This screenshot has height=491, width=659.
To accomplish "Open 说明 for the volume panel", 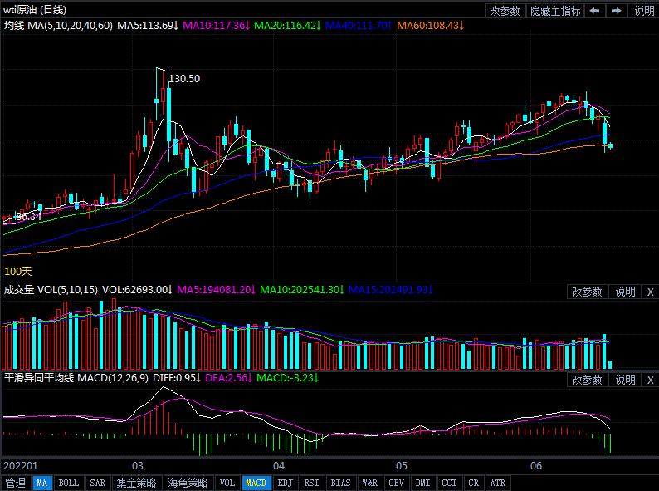I will 625,292.
